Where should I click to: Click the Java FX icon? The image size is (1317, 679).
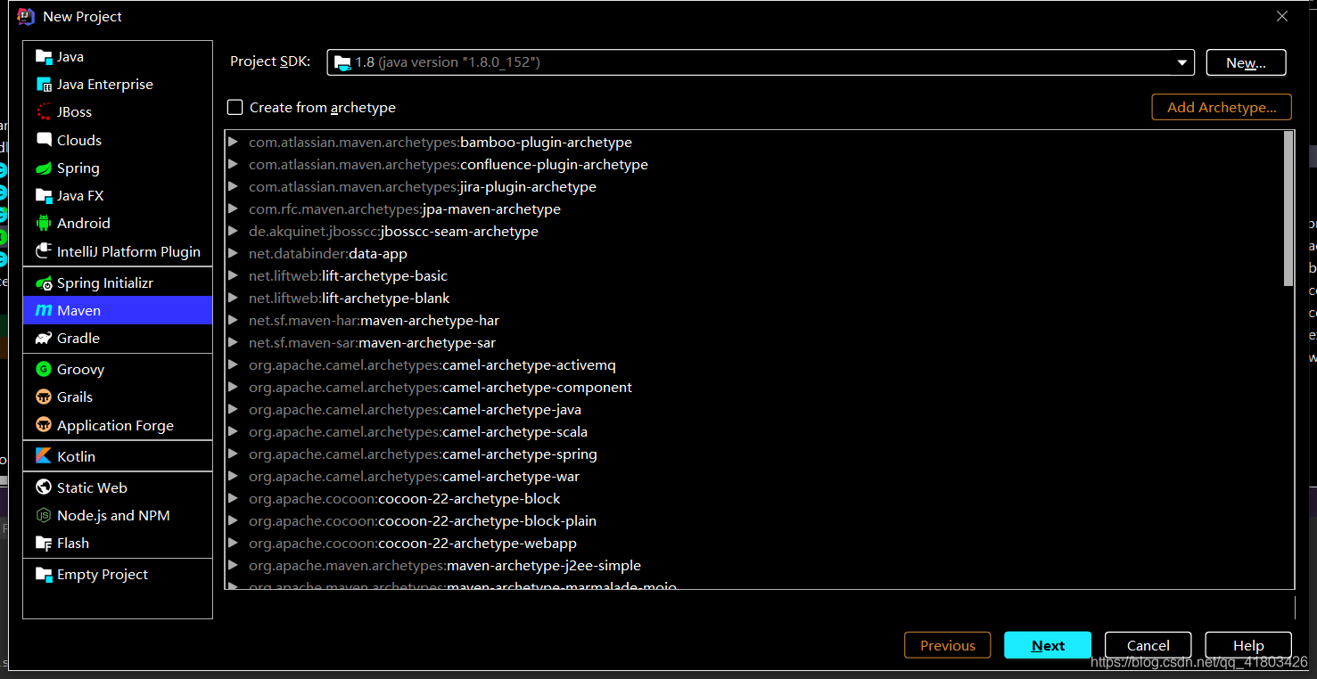(x=44, y=196)
